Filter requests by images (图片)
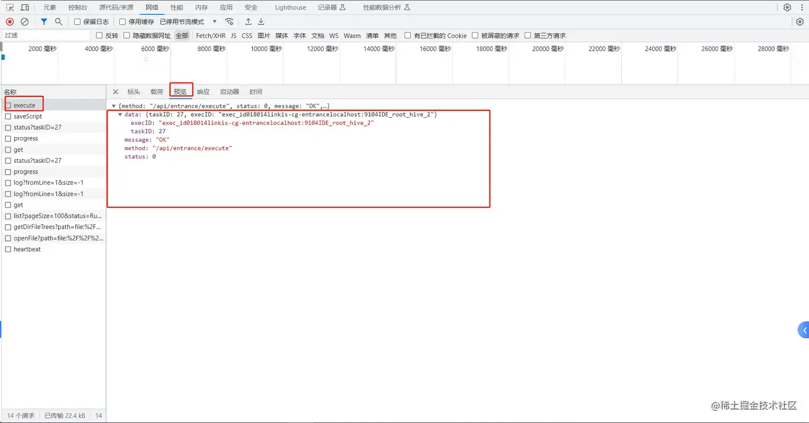809x423 pixels. [264, 35]
